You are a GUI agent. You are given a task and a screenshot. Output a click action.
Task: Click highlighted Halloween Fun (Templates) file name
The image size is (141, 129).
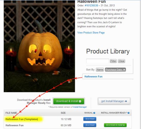[22, 119]
